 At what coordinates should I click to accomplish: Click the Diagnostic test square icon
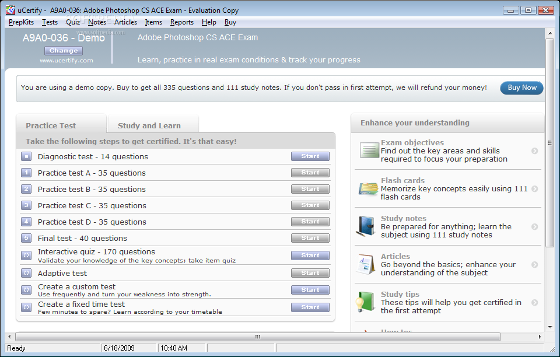tap(26, 156)
